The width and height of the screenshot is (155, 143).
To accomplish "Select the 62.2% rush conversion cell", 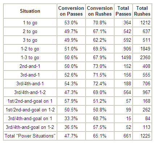I will point(100,40).
